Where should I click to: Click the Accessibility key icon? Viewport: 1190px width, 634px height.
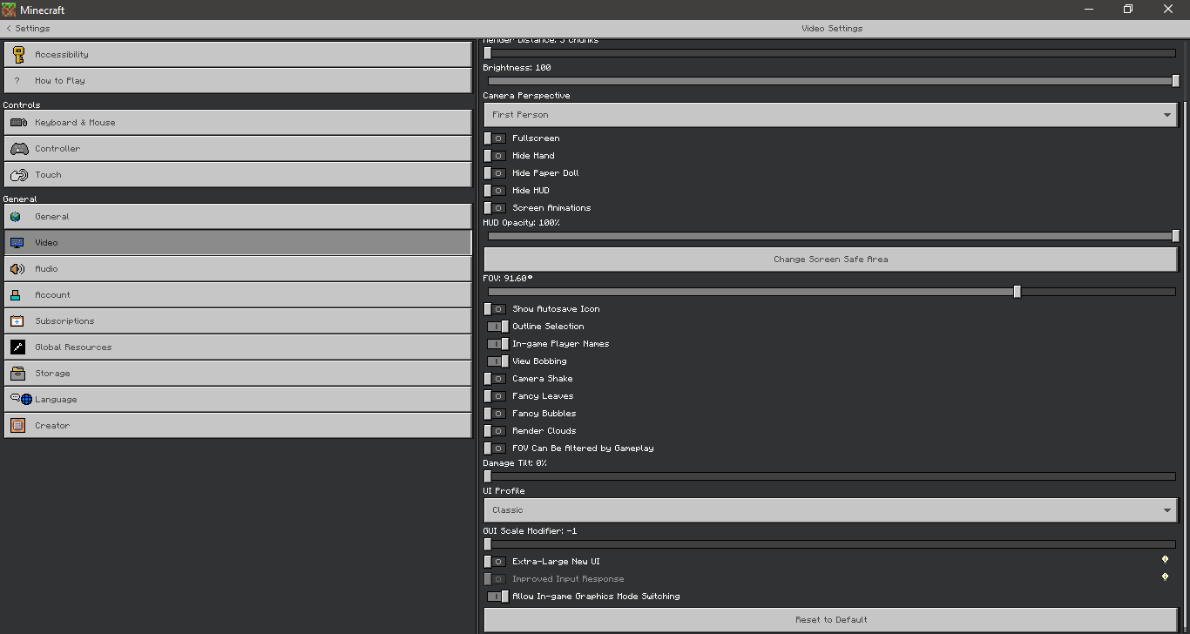(18, 54)
